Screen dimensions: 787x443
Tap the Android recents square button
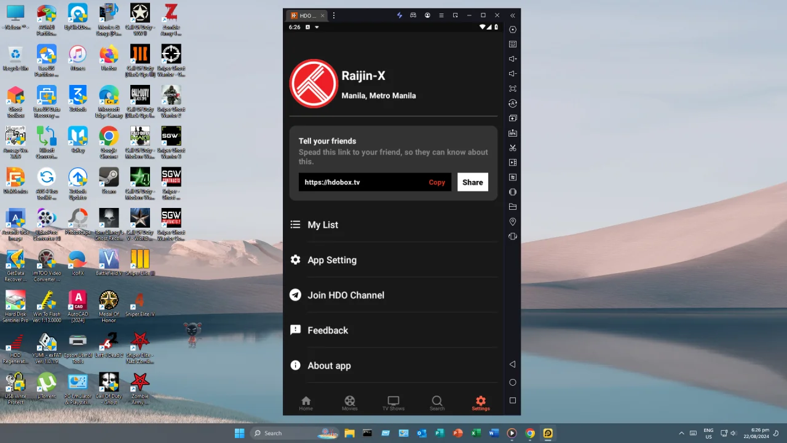coord(513,401)
